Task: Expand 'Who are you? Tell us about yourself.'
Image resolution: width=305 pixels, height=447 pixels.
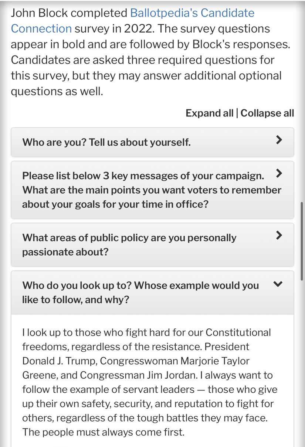Action: [152, 142]
